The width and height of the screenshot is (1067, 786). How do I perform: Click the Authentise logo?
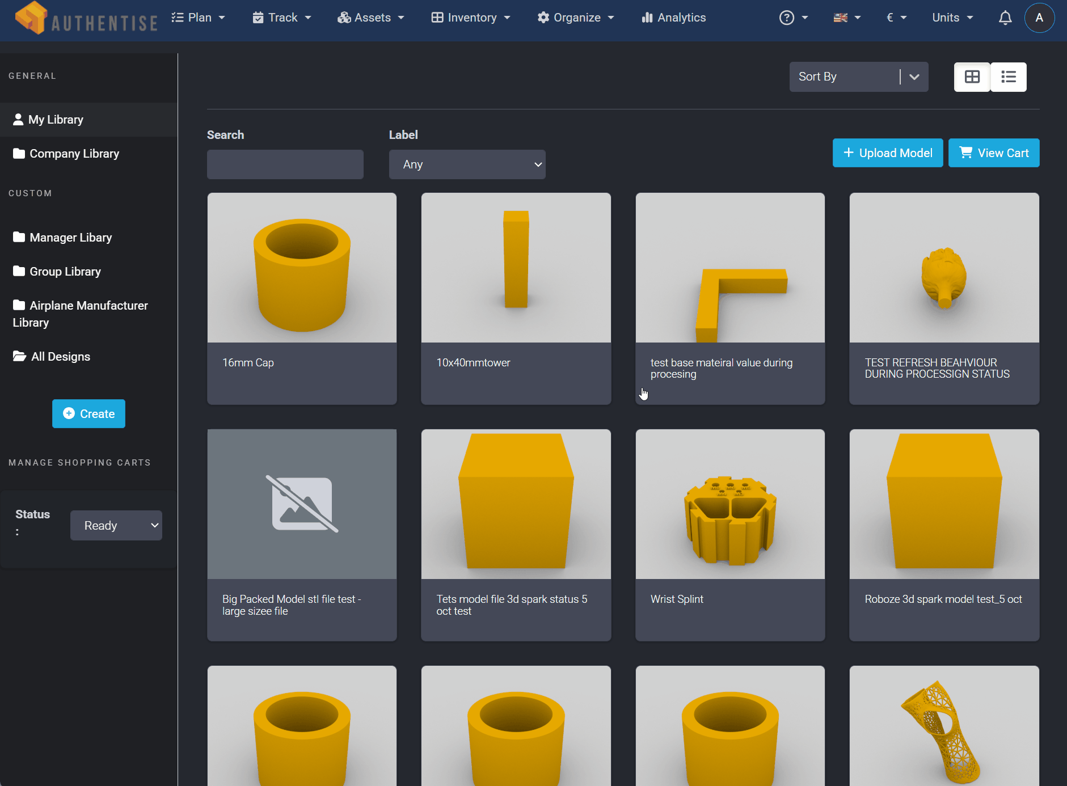[85, 18]
